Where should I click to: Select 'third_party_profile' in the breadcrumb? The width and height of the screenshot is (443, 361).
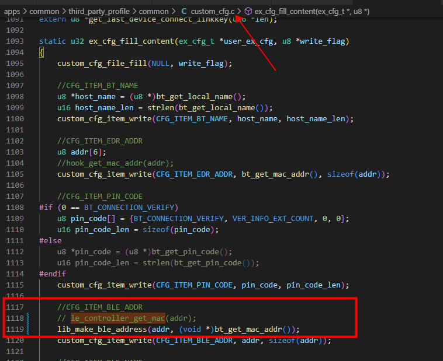click(x=99, y=12)
